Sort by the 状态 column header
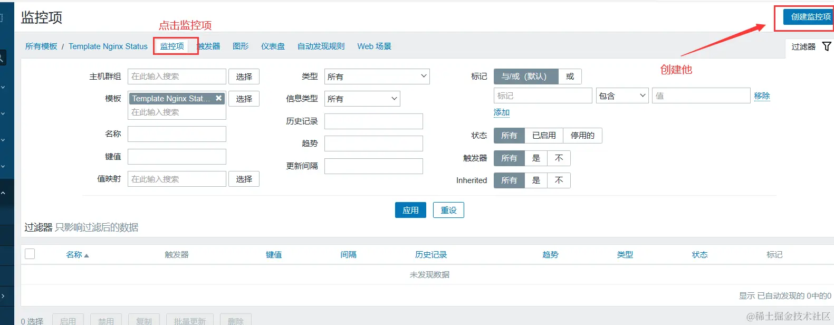Screen dimensions: 834x325 coord(700,255)
